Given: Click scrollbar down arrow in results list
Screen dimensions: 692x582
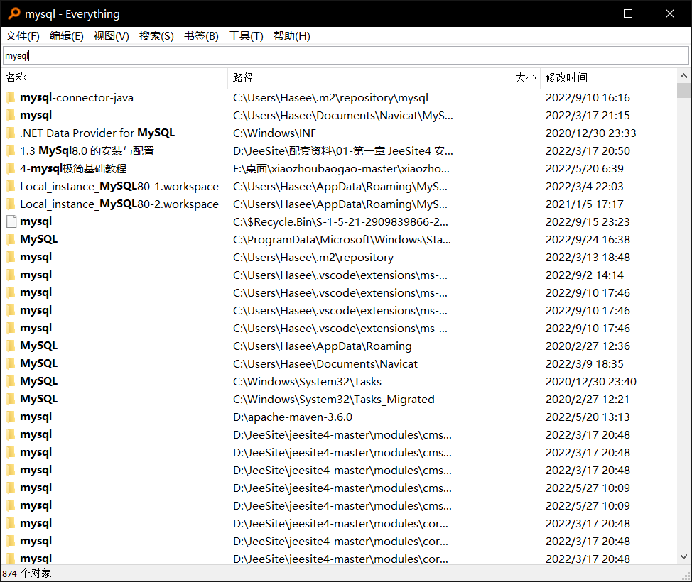Looking at the screenshot, I should pyautogui.click(x=683, y=557).
